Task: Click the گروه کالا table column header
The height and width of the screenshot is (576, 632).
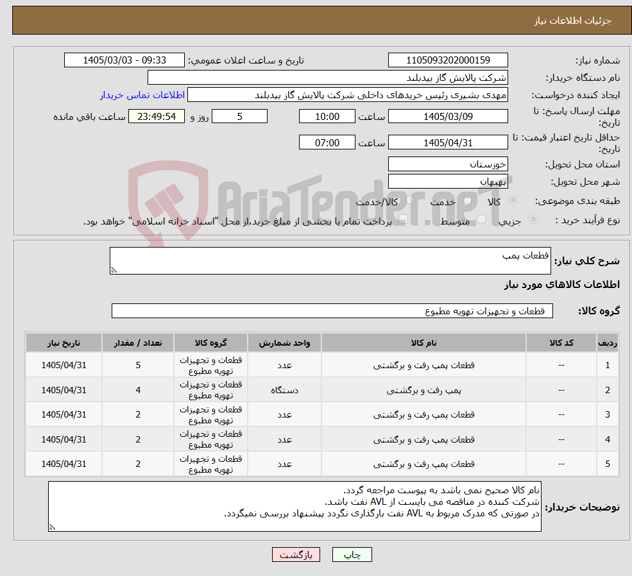Action: [x=210, y=343]
